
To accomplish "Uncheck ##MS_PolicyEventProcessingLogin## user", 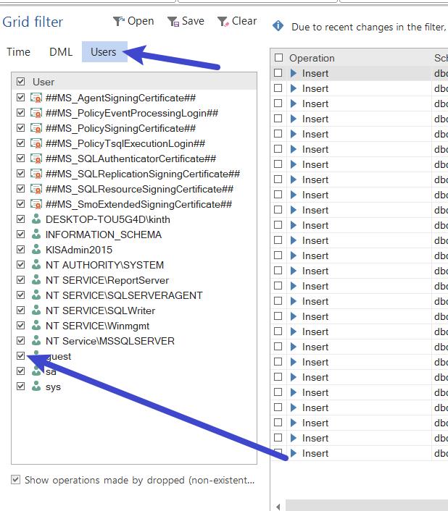I will point(20,113).
